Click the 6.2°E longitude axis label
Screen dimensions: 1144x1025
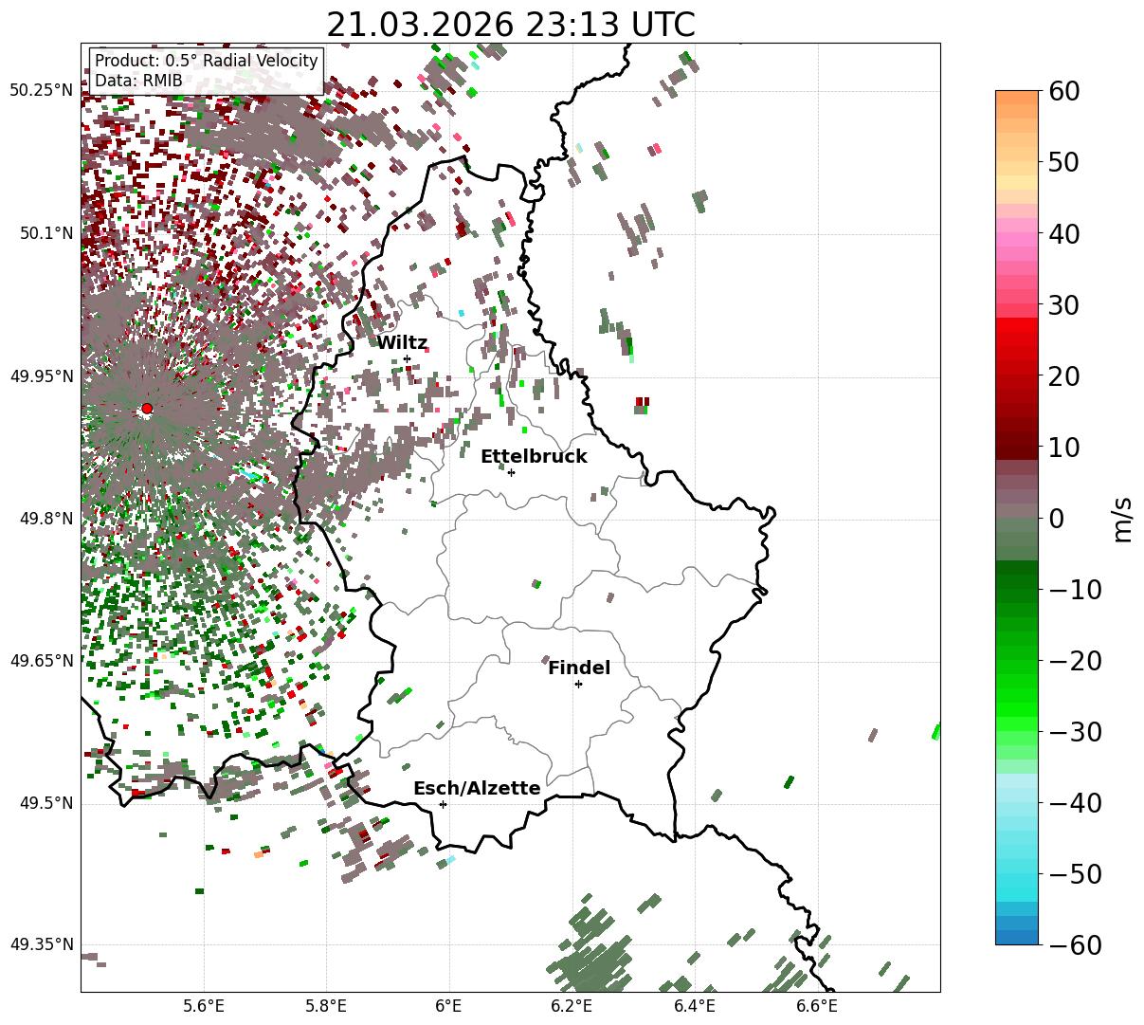click(572, 1005)
